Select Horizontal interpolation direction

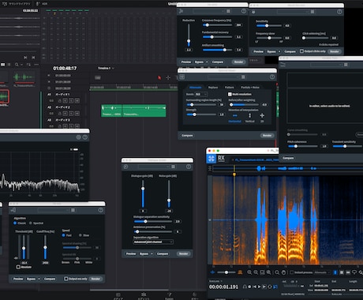click(x=234, y=118)
